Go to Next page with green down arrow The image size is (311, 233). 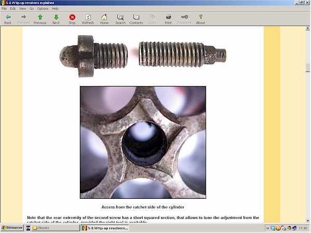(x=56, y=17)
